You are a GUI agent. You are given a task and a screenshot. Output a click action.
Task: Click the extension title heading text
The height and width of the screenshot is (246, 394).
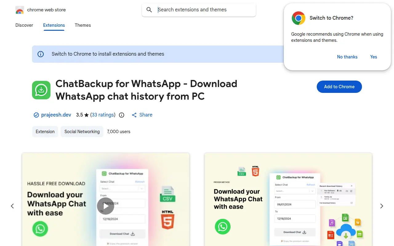[146, 90]
